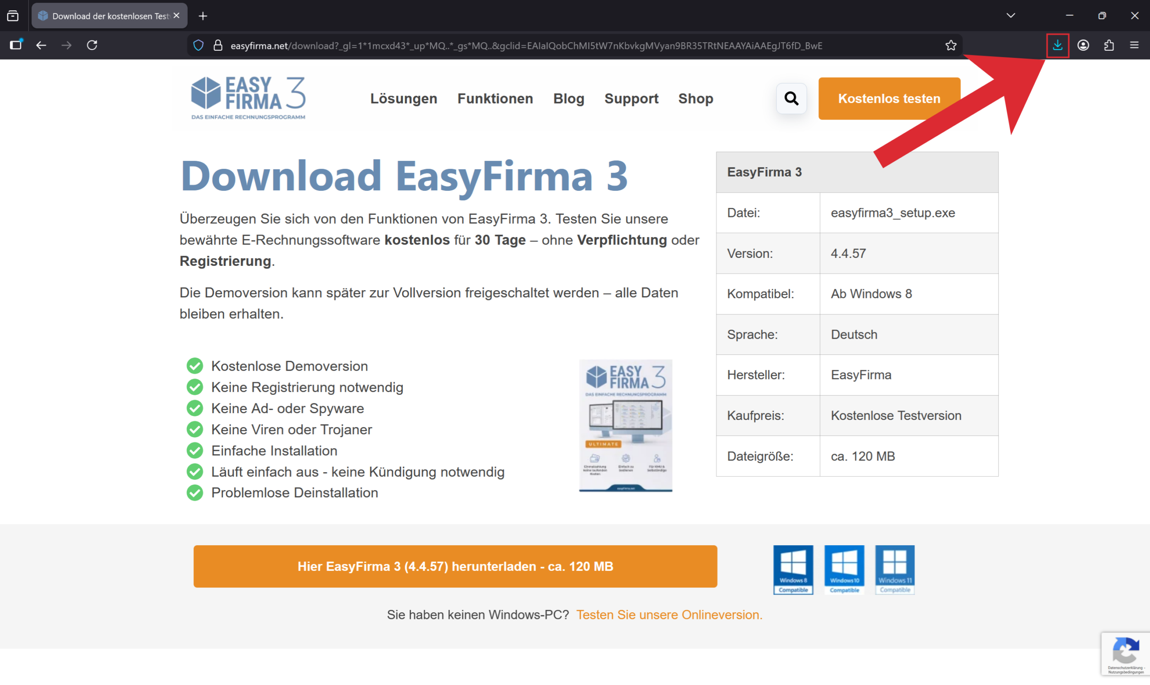This screenshot has width=1150, height=685.
Task: Open the Support navigation item
Action: [x=631, y=98]
